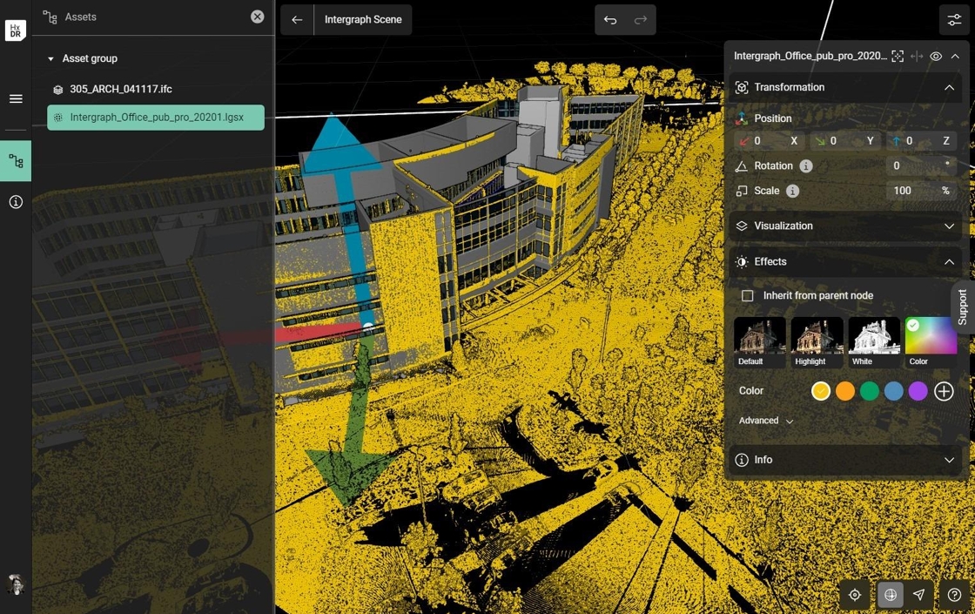Image resolution: width=975 pixels, height=614 pixels.
Task: Edit the Z position field
Action: point(922,141)
